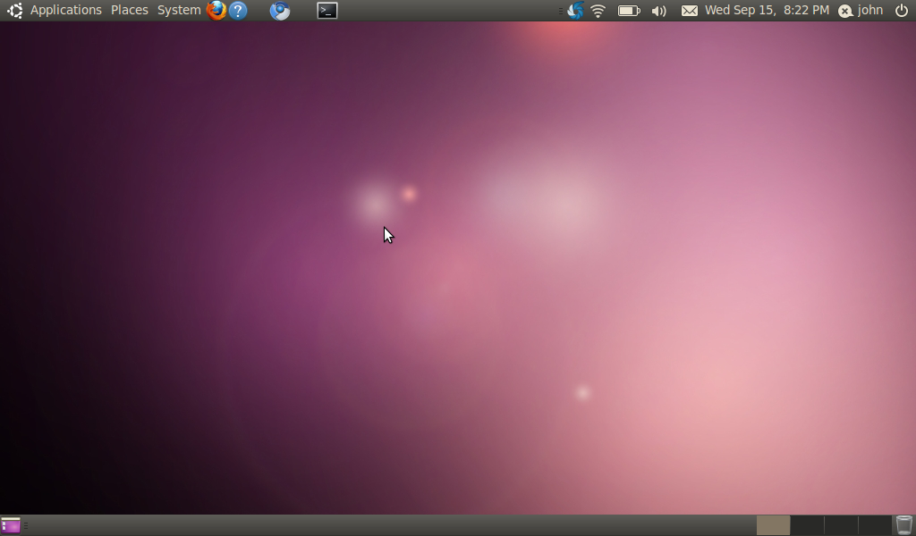Open the System menu
916x536 pixels.
coord(179,11)
